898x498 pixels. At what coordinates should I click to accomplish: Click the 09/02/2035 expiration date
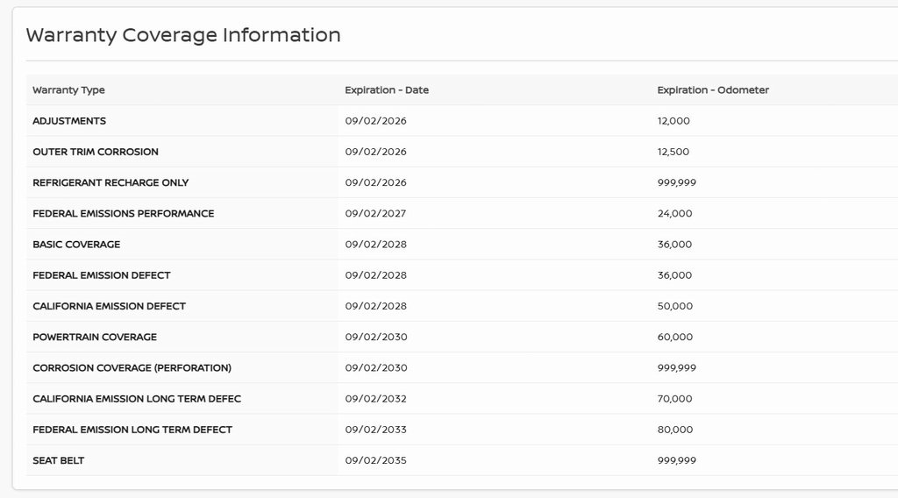[x=376, y=460]
